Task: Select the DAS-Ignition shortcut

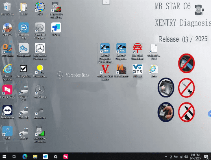Action: 23,71
